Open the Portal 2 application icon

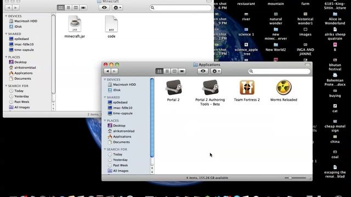coord(173,88)
